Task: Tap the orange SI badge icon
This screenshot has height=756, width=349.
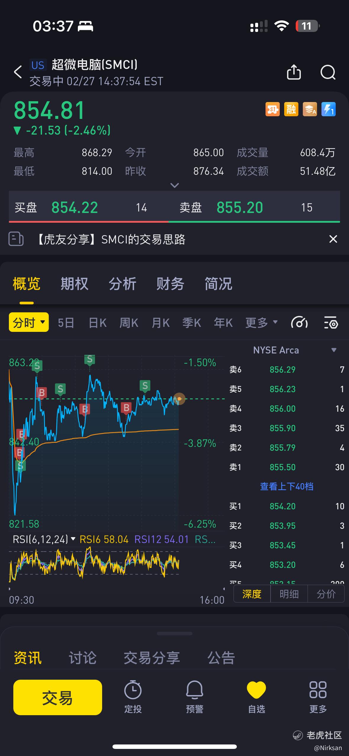Action: point(273,109)
